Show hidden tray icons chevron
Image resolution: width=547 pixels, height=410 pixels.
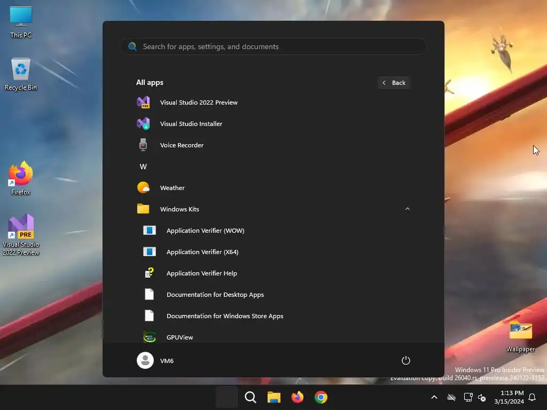click(434, 397)
